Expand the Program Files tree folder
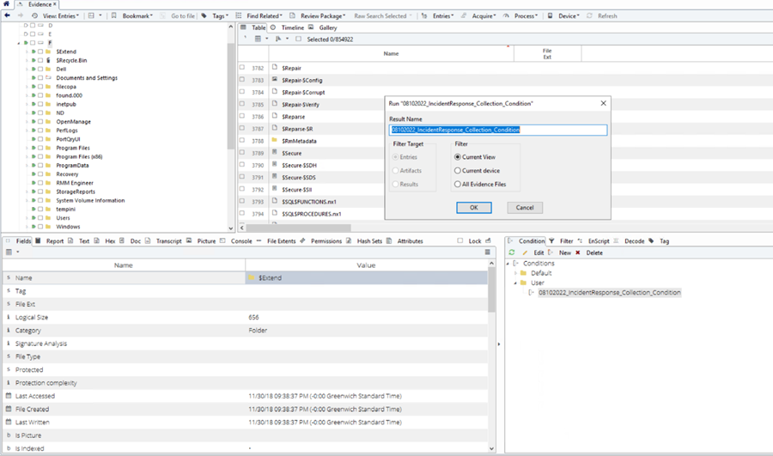This screenshot has width=773, height=456. [27, 148]
